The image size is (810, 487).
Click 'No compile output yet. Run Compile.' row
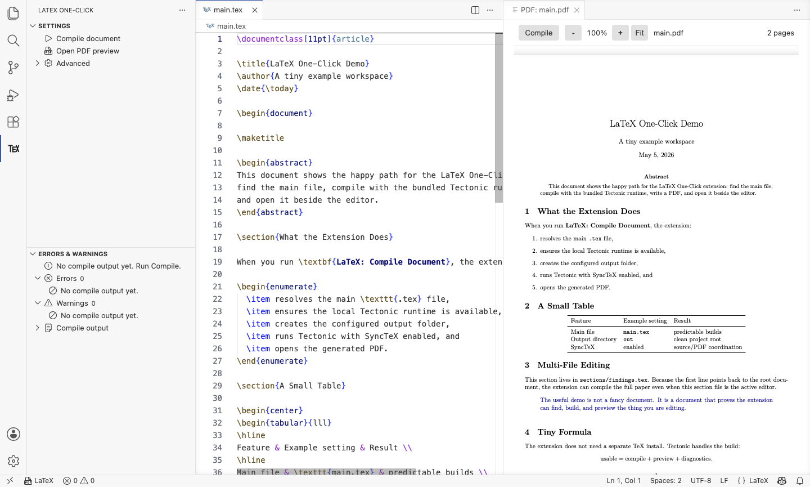click(111, 266)
